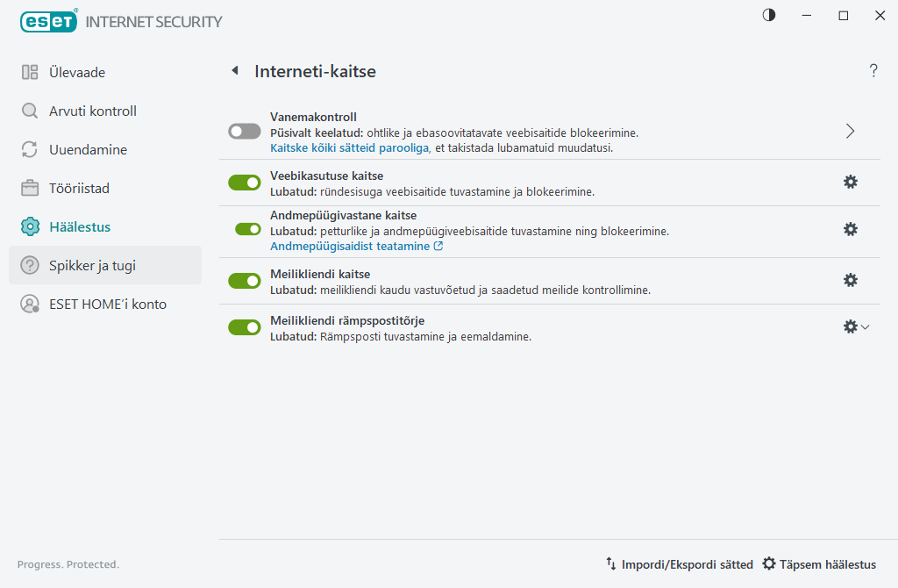Screen dimensions: 898x588
Task: Click the Veebikasutuse kaitse settings gear
Action: tap(850, 182)
